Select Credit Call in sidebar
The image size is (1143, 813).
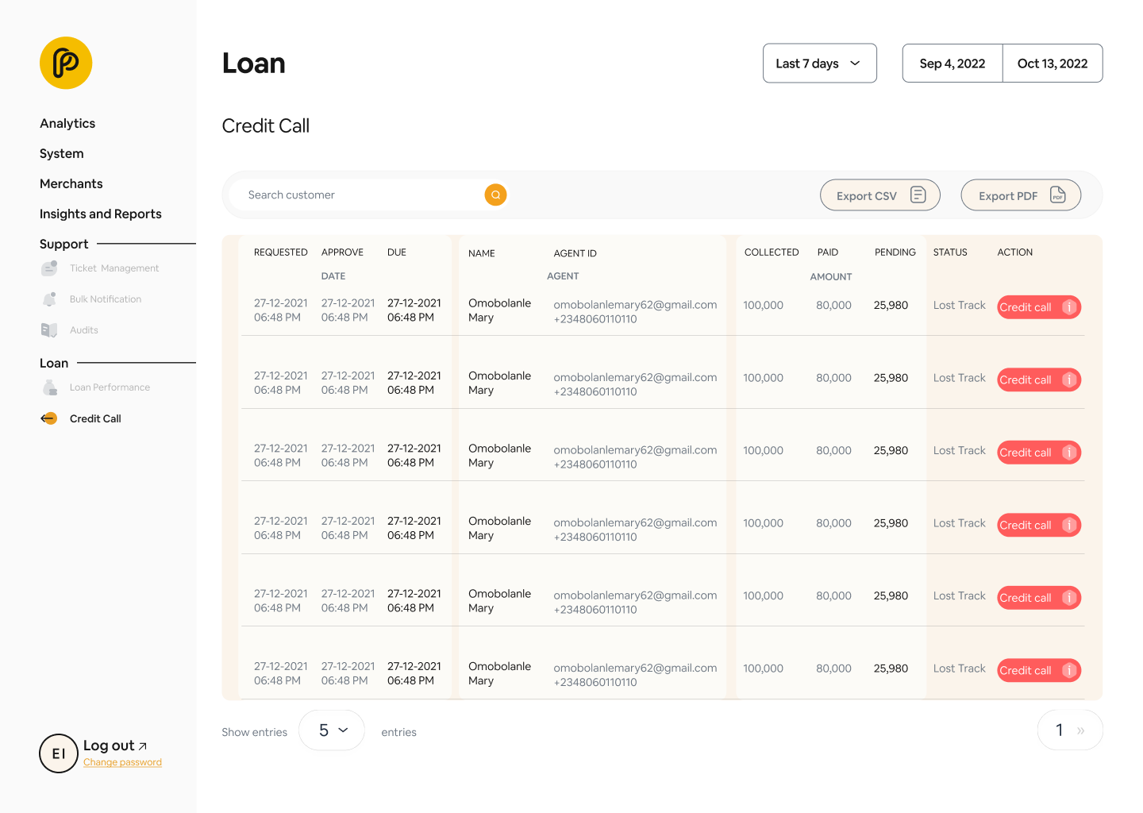pyautogui.click(x=95, y=418)
